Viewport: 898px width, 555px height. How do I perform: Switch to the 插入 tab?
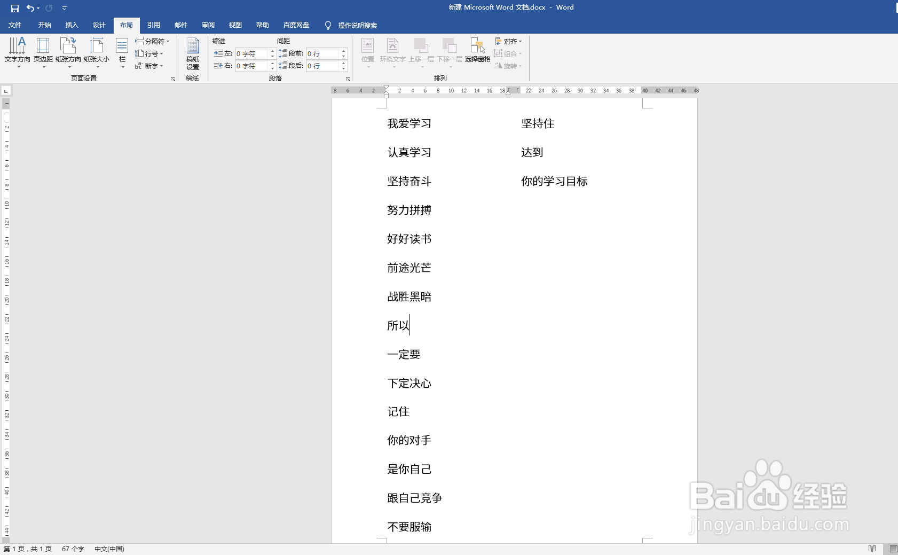(x=72, y=25)
